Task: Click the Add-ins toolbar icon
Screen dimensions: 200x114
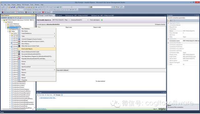Action: [28, 12]
